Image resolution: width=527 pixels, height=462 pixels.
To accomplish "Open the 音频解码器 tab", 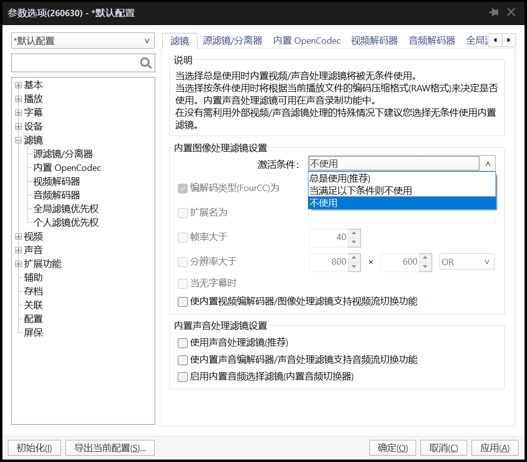I will tap(432, 41).
